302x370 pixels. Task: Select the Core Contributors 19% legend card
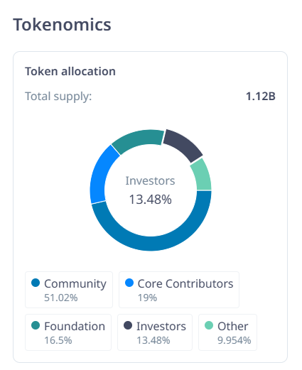(x=179, y=290)
